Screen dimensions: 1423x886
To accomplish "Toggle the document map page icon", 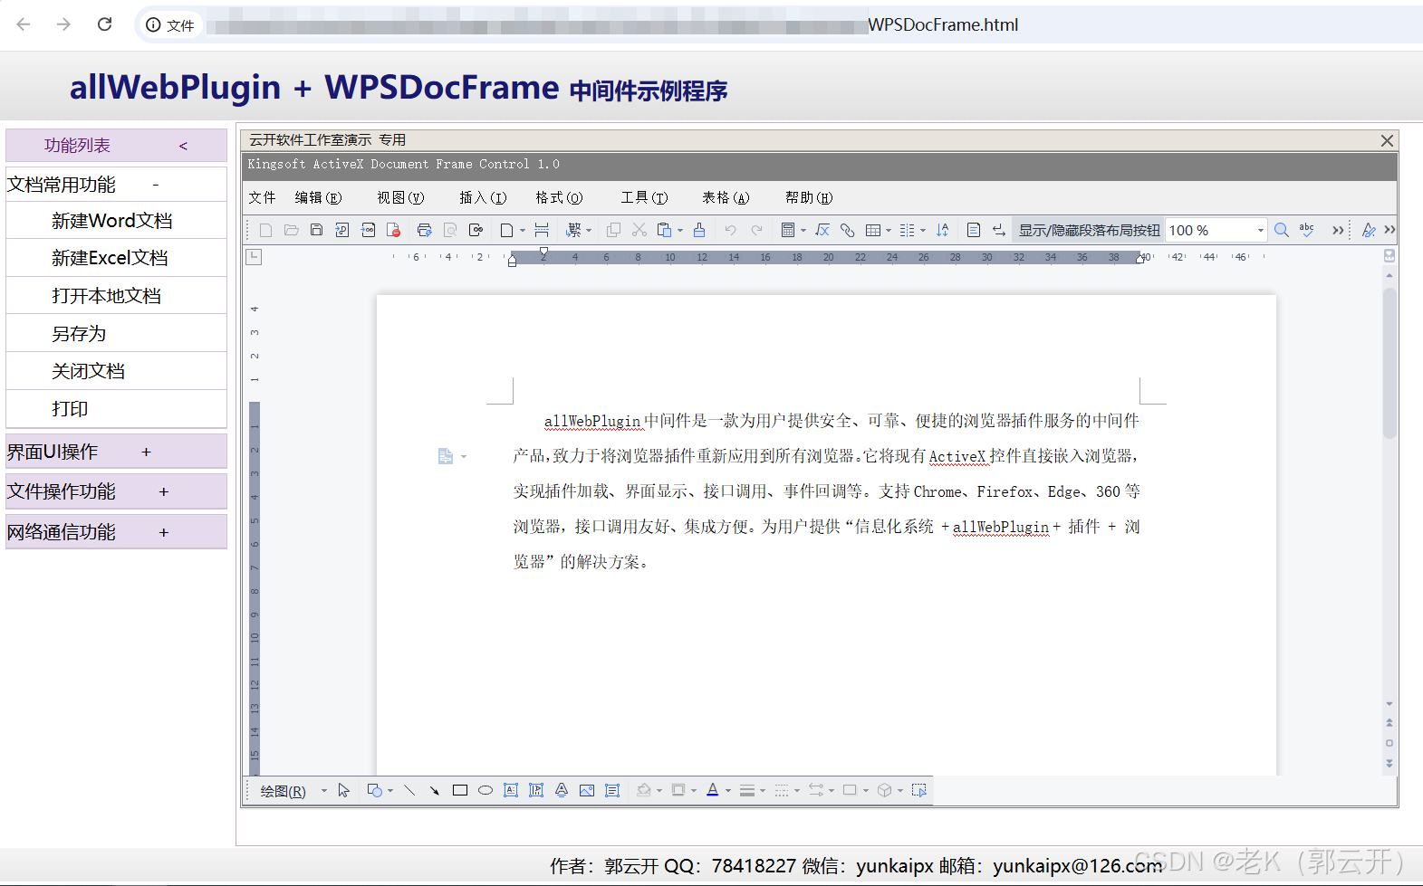I will [x=973, y=230].
